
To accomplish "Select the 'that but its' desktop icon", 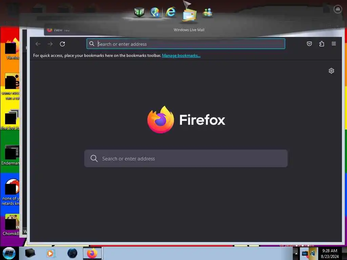I will click(11, 120).
